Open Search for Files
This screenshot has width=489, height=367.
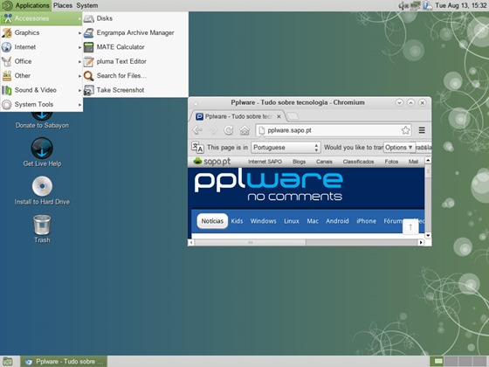(x=135, y=76)
